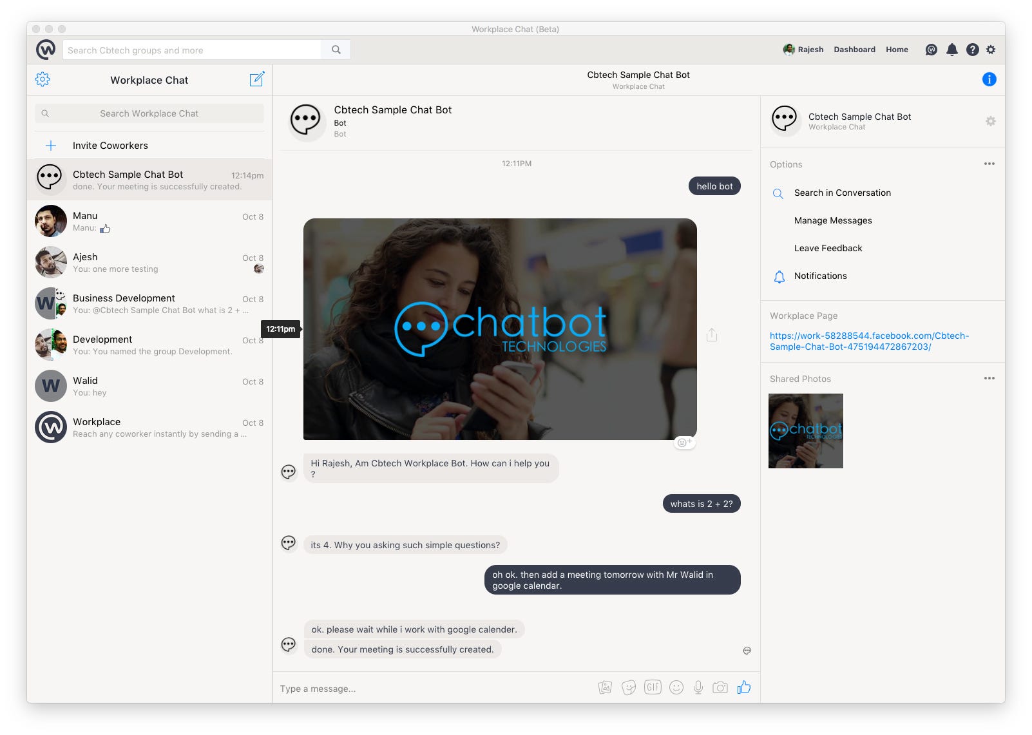Viewport: 1032px width, 735px height.
Task: Focus the Search Workplace Chat field
Action: 149,113
